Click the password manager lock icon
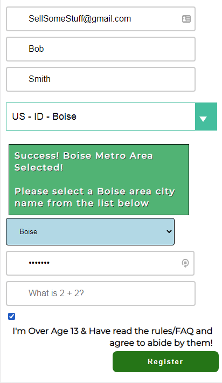The image size is (222, 383). (185, 263)
